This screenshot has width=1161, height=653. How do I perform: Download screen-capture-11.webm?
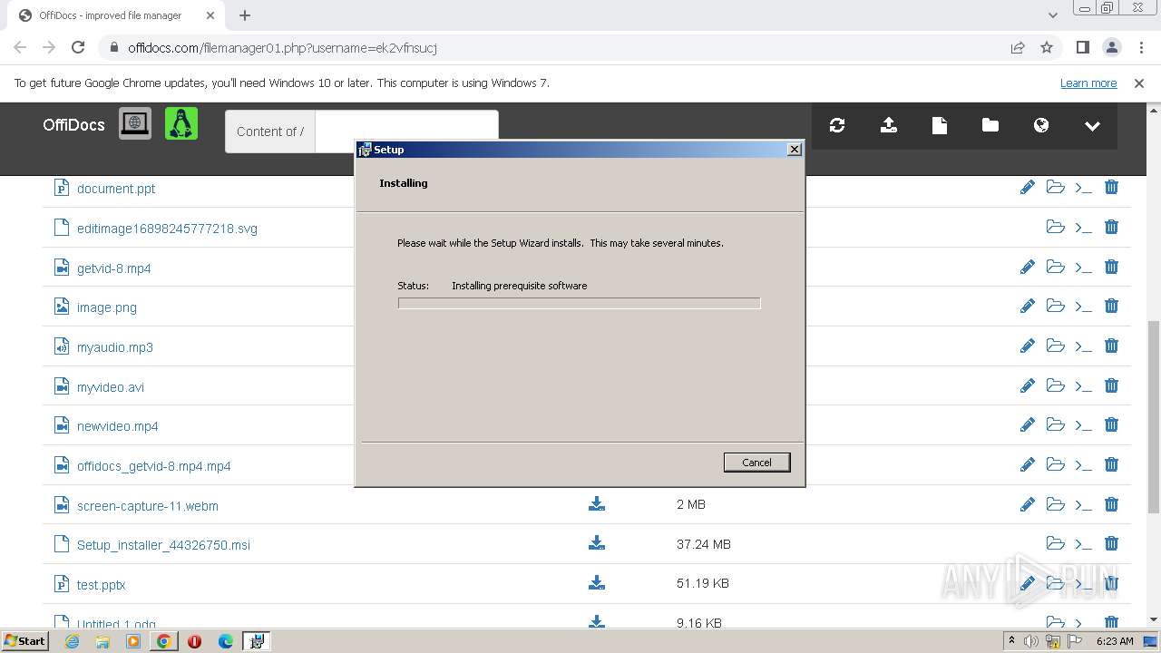pos(597,503)
